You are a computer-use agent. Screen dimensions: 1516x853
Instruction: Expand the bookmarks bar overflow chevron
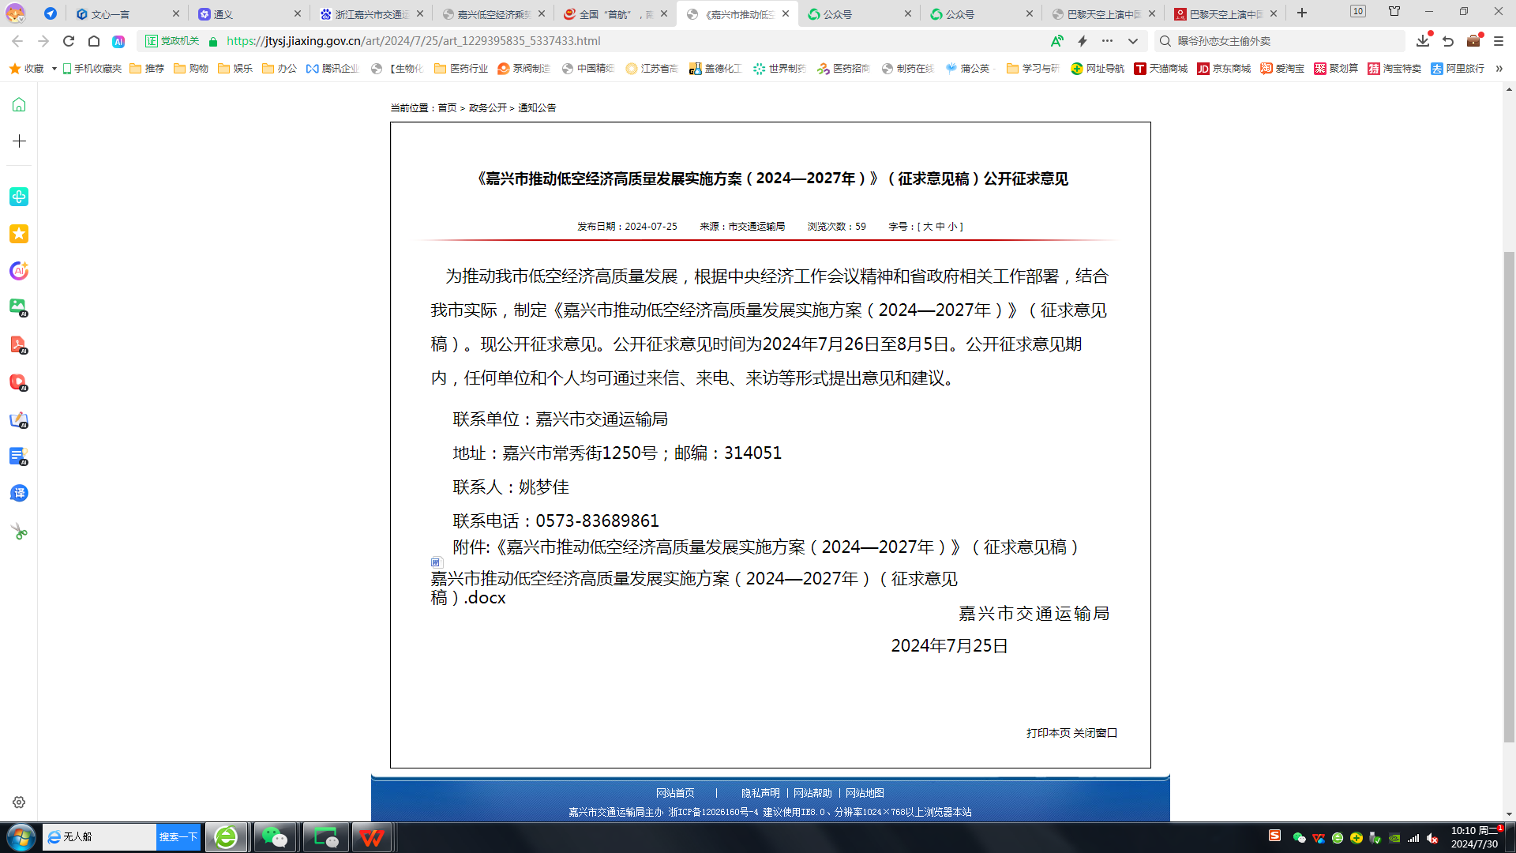click(1499, 69)
